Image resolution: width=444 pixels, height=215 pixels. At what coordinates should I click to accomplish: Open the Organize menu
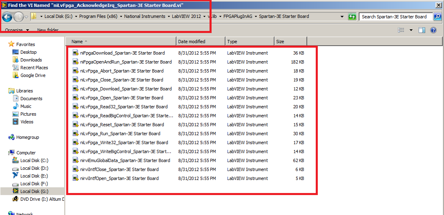click(x=17, y=30)
